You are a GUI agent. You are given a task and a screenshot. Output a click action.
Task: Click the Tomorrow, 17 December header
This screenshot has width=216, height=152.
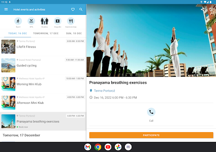pos(22,135)
